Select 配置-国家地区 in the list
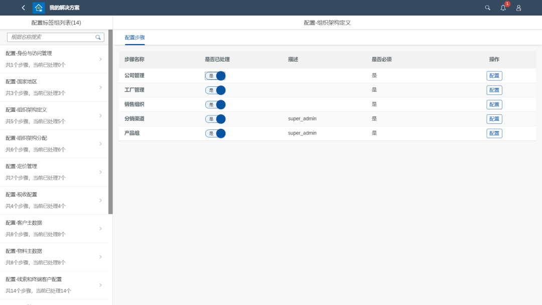Screen dimensions: 542x305 click(x=50, y=87)
